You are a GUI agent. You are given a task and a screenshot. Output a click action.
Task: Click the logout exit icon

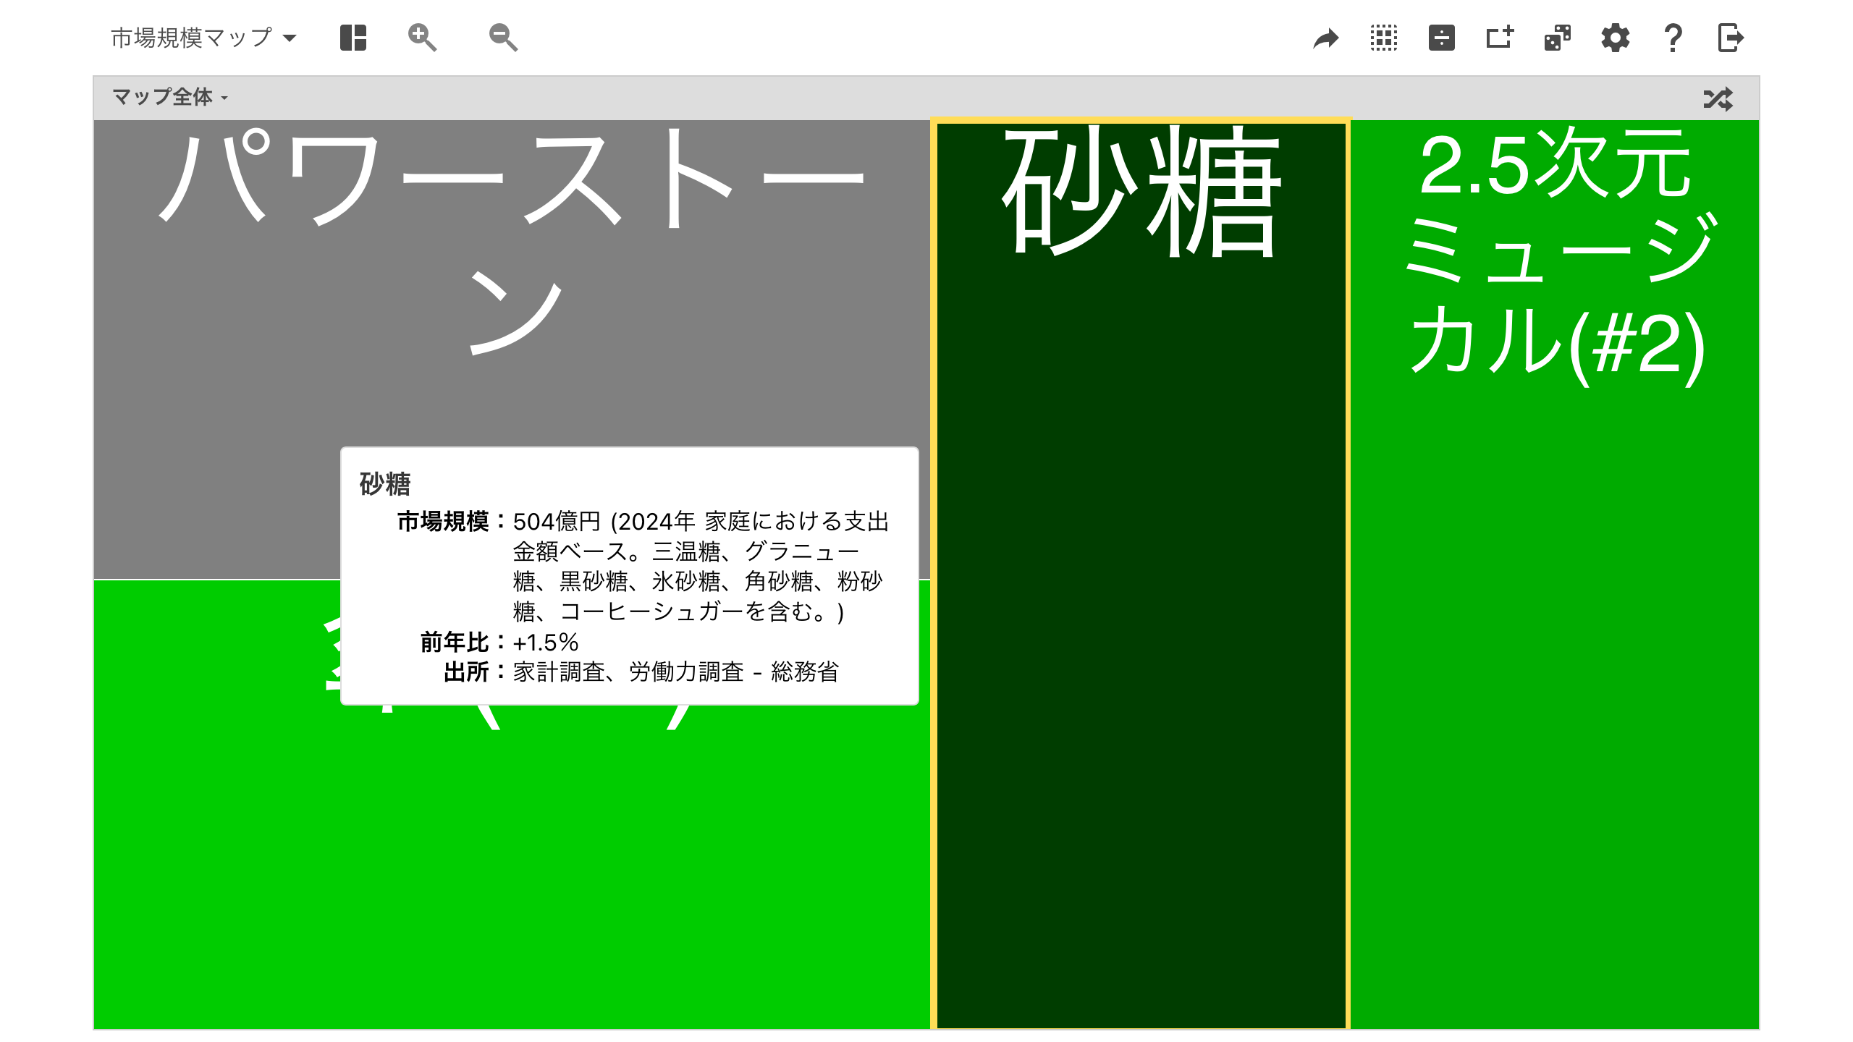pos(1731,38)
